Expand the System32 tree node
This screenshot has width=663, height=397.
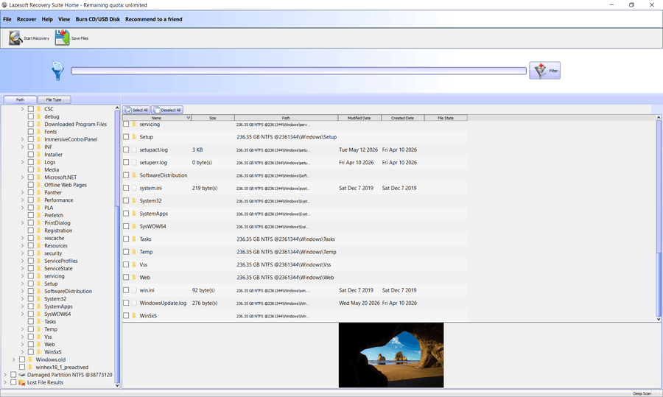[22, 299]
